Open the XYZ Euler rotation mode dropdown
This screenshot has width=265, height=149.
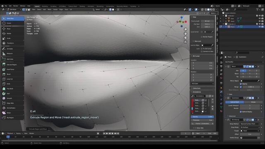click(202, 84)
